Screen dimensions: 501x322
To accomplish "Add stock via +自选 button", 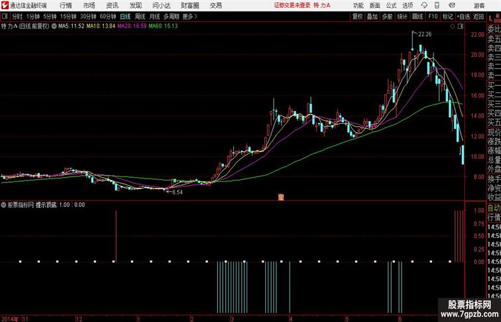I will point(463,17).
